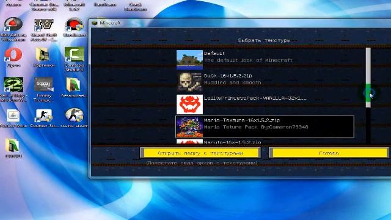Open the texture pack folder button
This screenshot has height=220, width=391.
[x=200, y=153]
